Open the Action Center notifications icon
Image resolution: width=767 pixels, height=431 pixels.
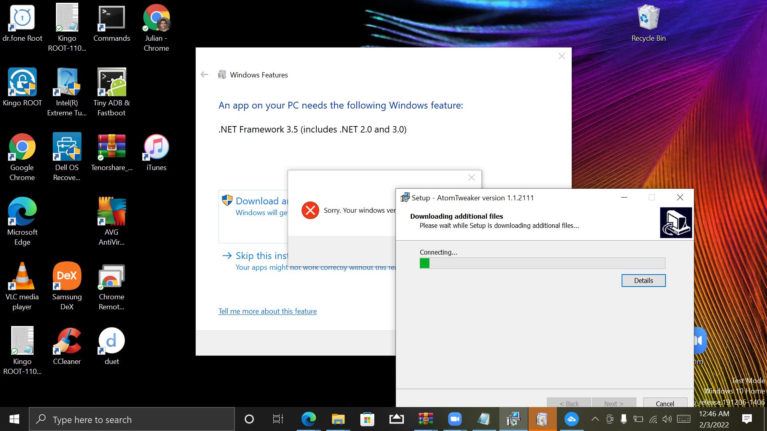pyautogui.click(x=747, y=419)
